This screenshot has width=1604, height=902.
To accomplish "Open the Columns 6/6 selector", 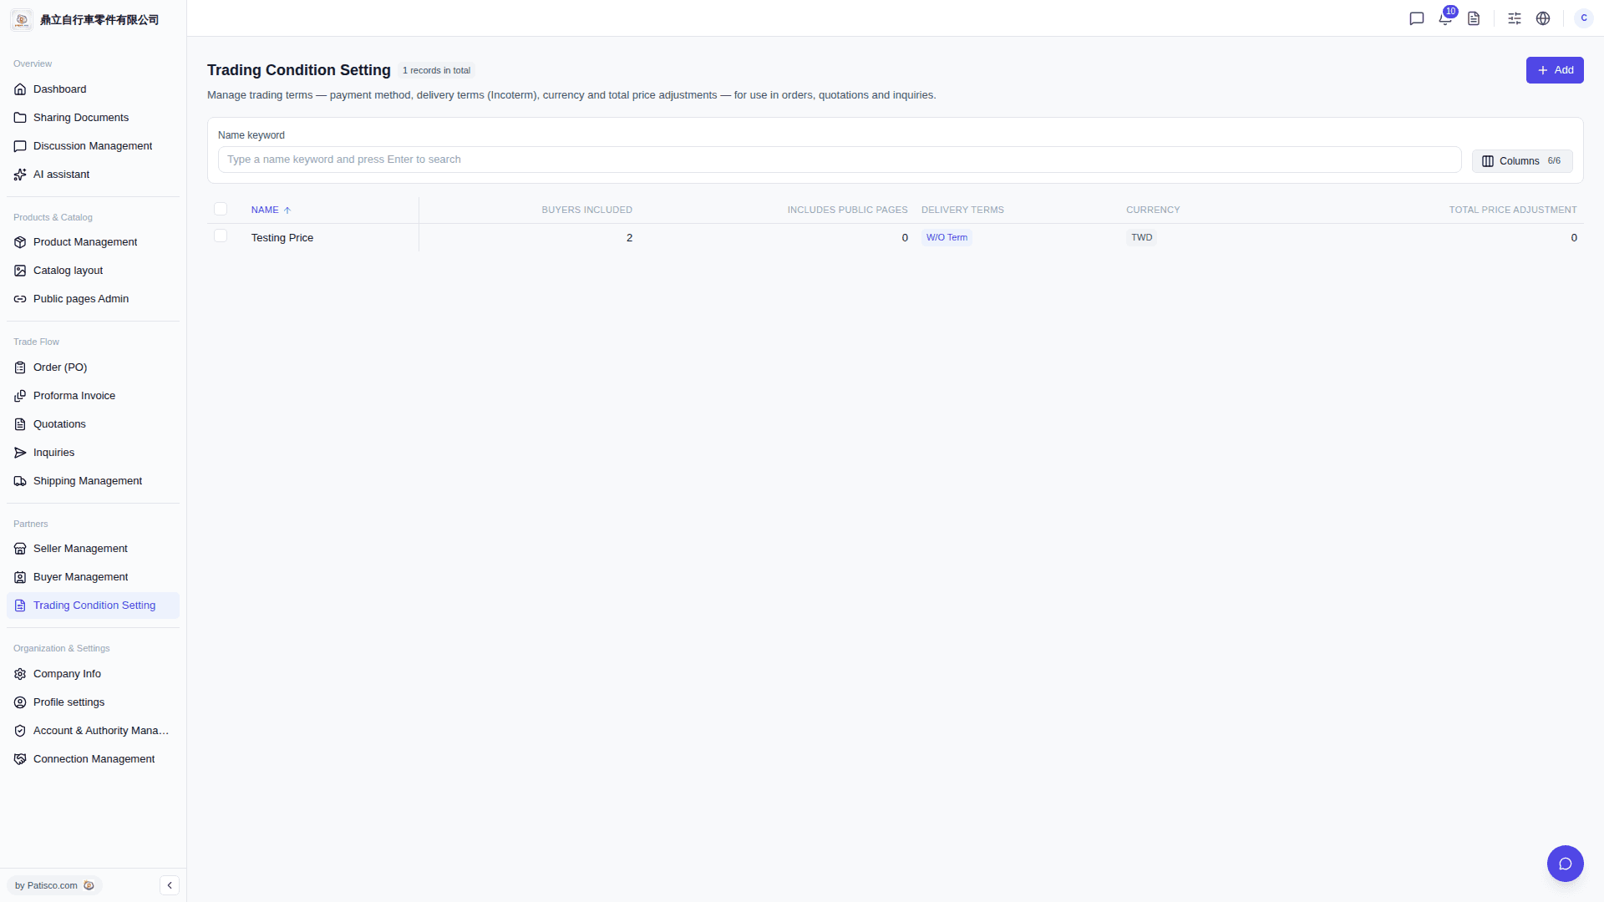I will coord(1522,161).
